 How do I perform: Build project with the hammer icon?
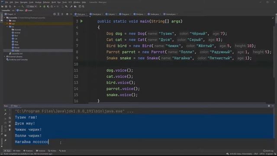pos(23,6)
